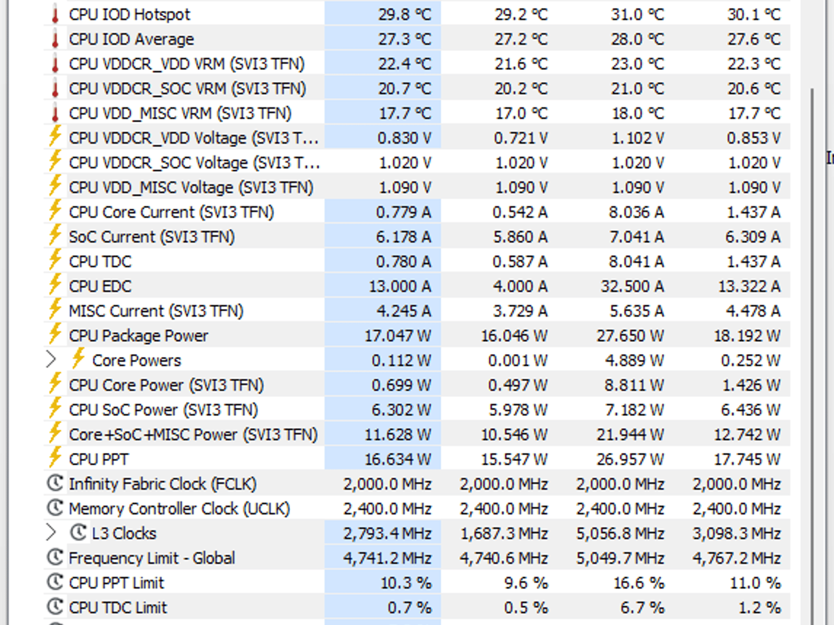834x625 pixels.
Task: Select the MISC Current (SVI3 TFN) label
Action: [156, 311]
